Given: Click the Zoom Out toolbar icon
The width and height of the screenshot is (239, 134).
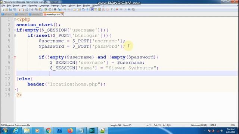Looking at the screenshot, I should tap(69, 9).
